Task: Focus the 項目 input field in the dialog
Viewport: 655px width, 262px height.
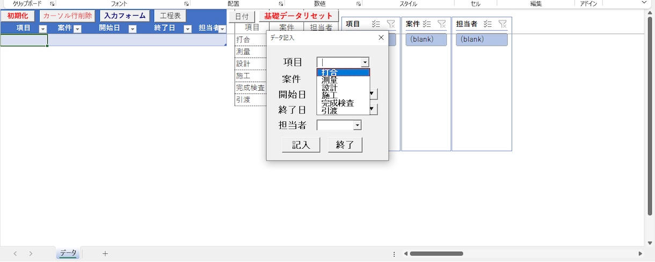Action: click(339, 62)
